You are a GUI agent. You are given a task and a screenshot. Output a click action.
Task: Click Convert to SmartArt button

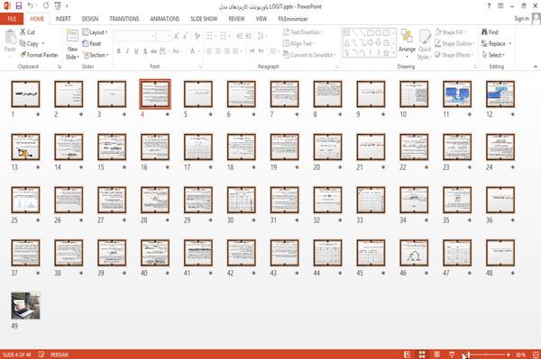coord(309,55)
